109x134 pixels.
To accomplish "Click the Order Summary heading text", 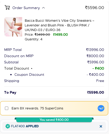I will pyautogui.click(x=26, y=8).
